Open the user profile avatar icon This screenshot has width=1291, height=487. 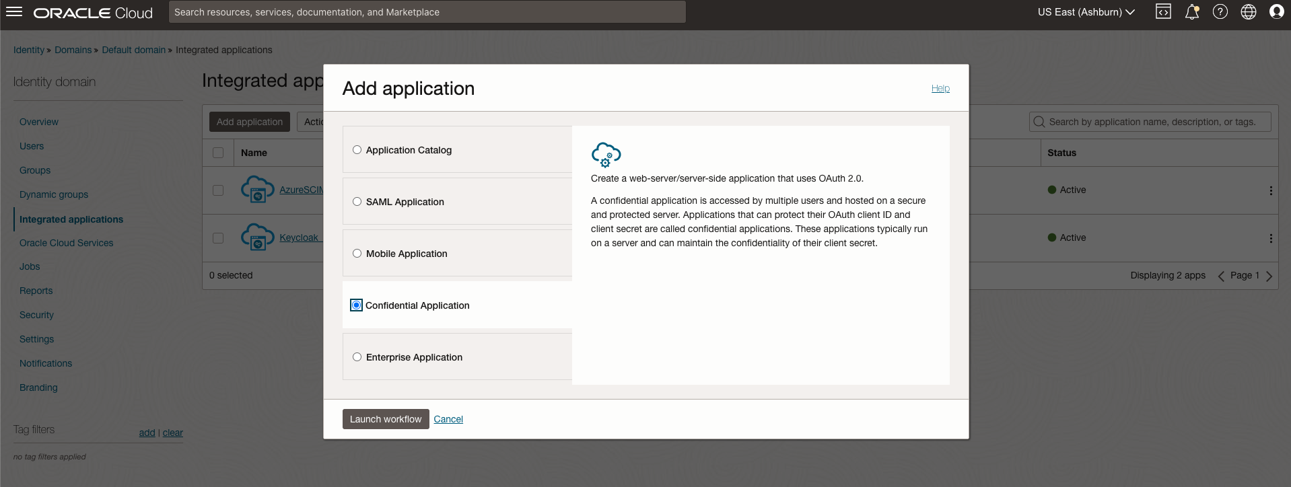coord(1276,11)
